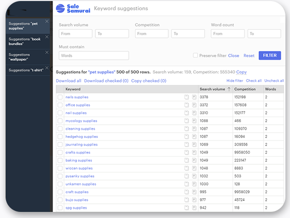The image size is (290, 218).
Task: Click the blue FILTER button
Action: [270, 55]
